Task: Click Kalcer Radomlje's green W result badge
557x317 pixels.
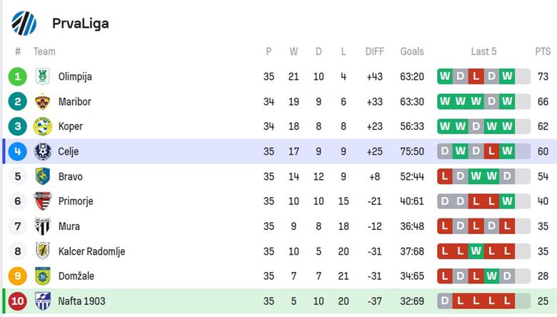Action: [x=476, y=251]
